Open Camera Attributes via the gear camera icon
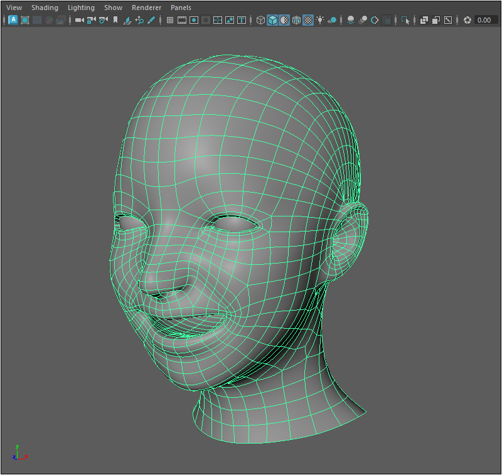 (x=102, y=20)
